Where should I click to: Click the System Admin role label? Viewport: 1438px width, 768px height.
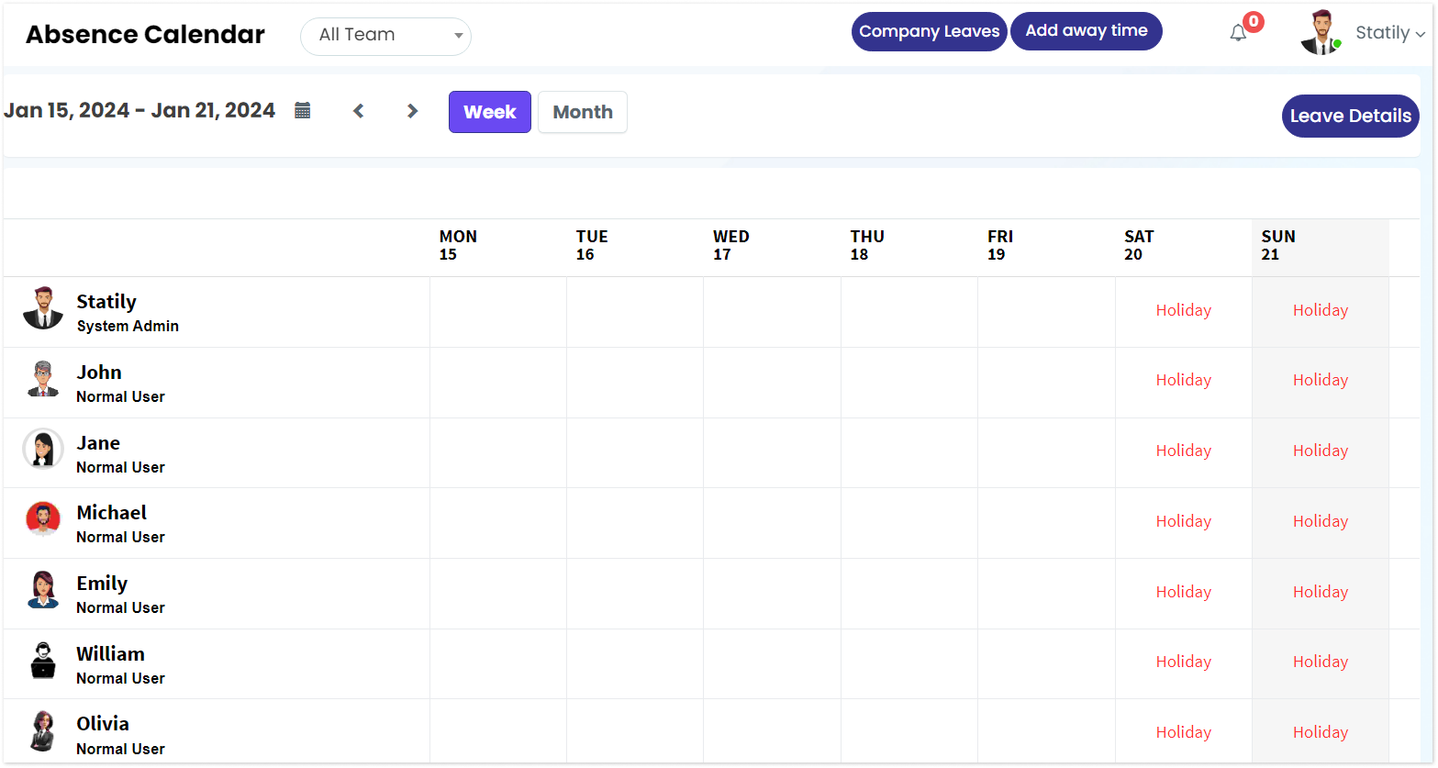[128, 326]
